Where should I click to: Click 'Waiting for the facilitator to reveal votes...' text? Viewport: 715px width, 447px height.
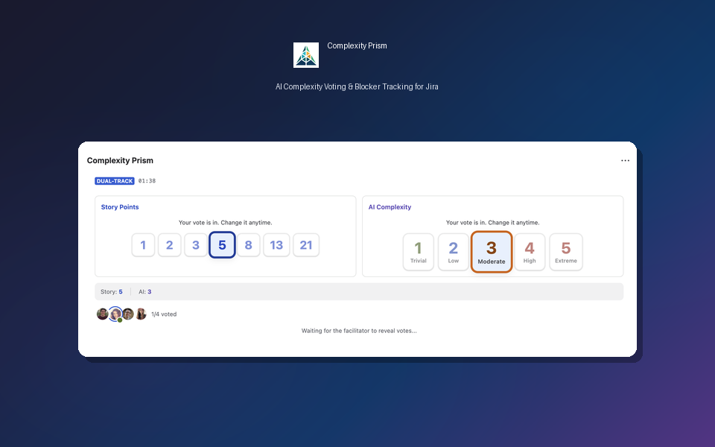[x=359, y=331]
